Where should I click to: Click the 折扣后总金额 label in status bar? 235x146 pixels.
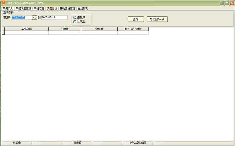tap(138, 143)
